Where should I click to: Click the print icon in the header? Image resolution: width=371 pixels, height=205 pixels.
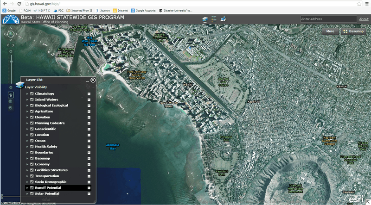point(223,19)
